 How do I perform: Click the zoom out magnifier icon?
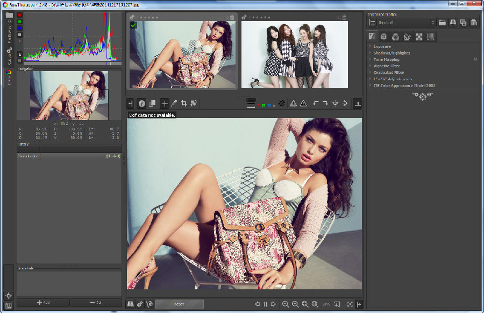click(286, 304)
